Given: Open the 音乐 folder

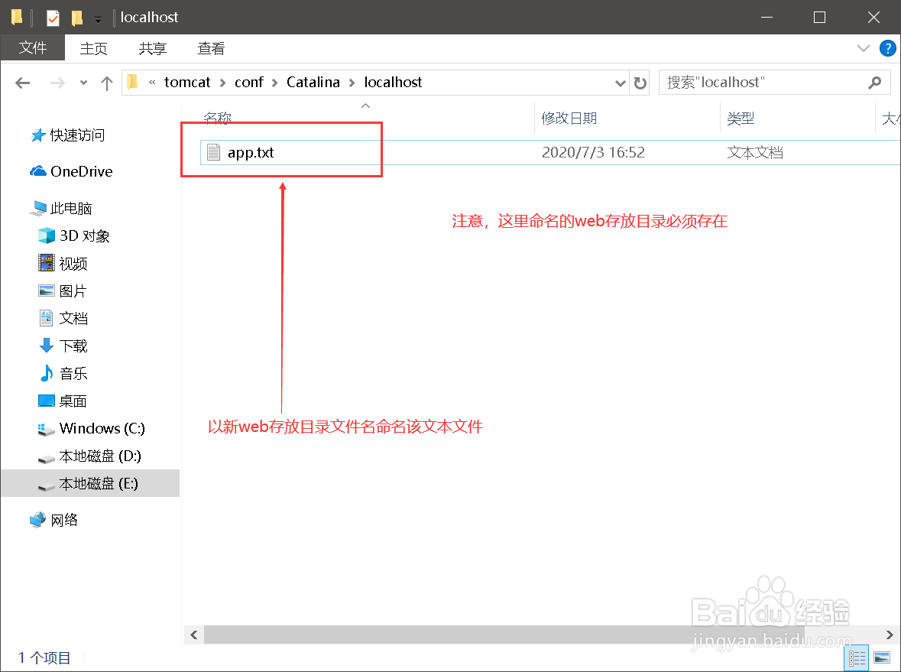Looking at the screenshot, I should 73,374.
